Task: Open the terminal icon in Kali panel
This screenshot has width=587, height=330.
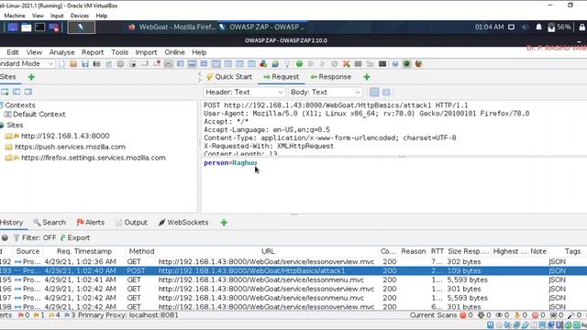Action: pos(39,27)
